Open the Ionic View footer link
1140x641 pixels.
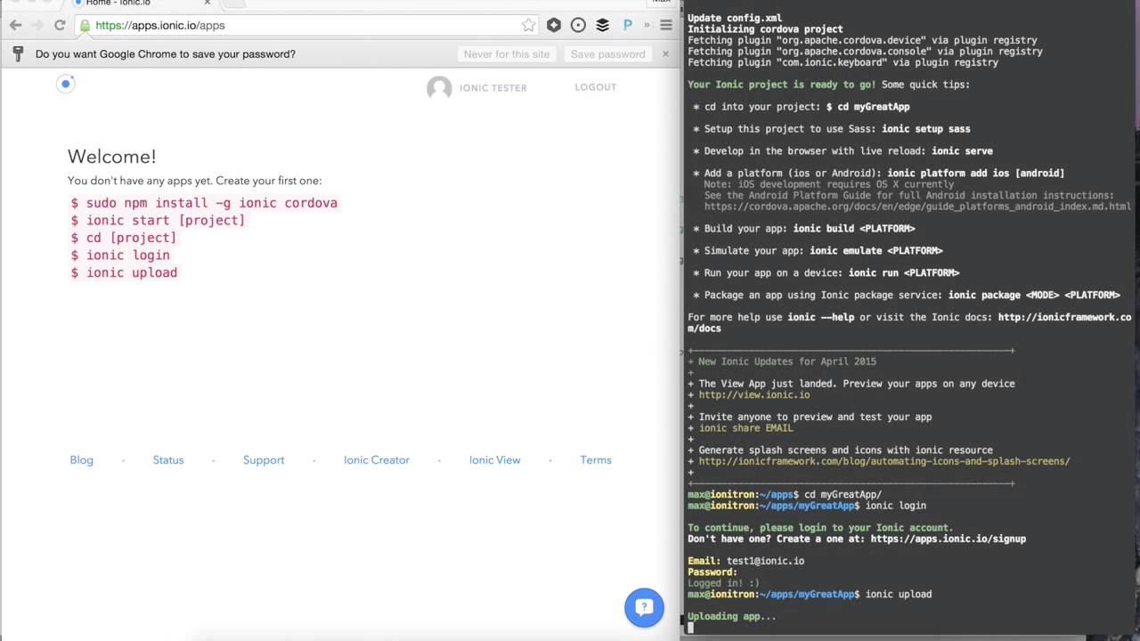tap(494, 460)
